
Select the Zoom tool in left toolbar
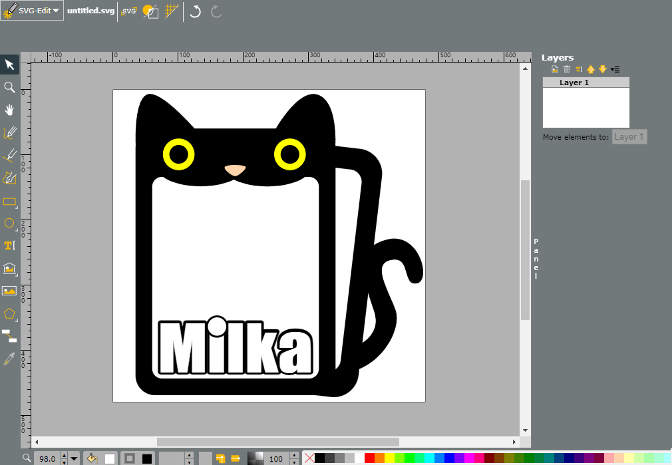(x=9, y=87)
